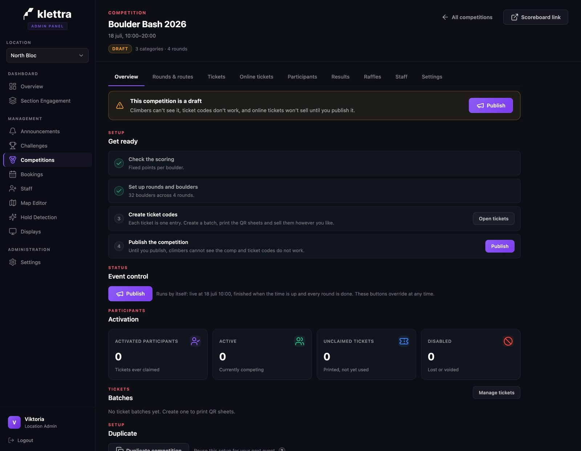Click the Map Editor map icon
Viewport: 581px width, 451px height.
click(13, 203)
